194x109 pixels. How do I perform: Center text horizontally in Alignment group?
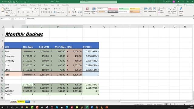[44, 12]
